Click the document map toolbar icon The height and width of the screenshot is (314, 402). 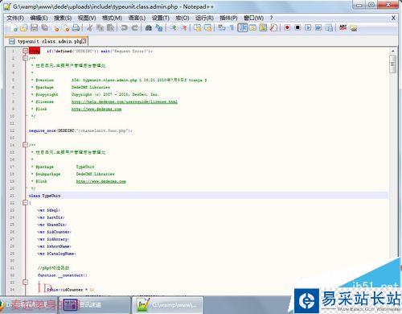point(263,27)
